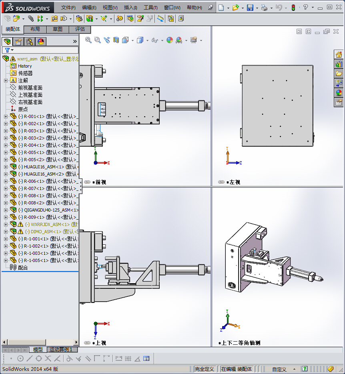Open the 插入(I) menu
Image resolution: width=345 pixels, height=374 pixels.
[130, 8]
